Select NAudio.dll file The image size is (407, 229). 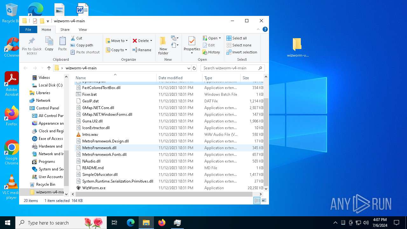click(91, 161)
